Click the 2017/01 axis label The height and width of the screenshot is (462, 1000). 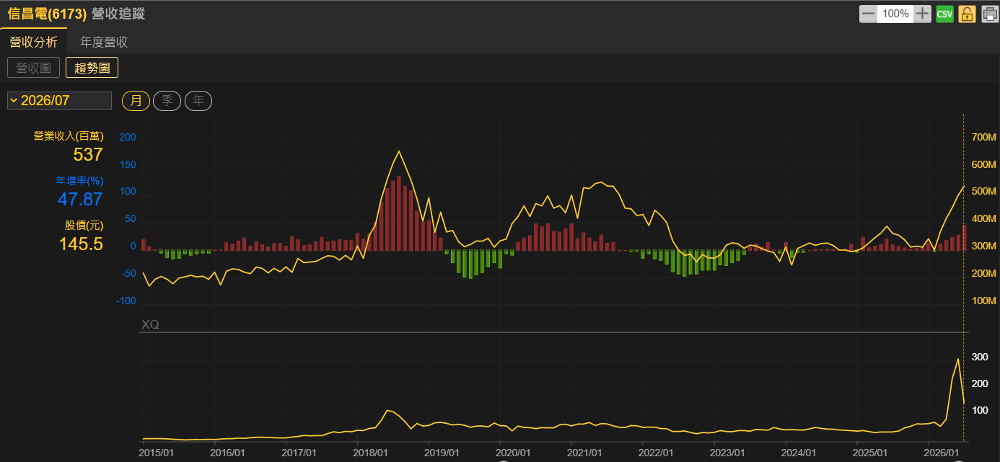(x=299, y=453)
